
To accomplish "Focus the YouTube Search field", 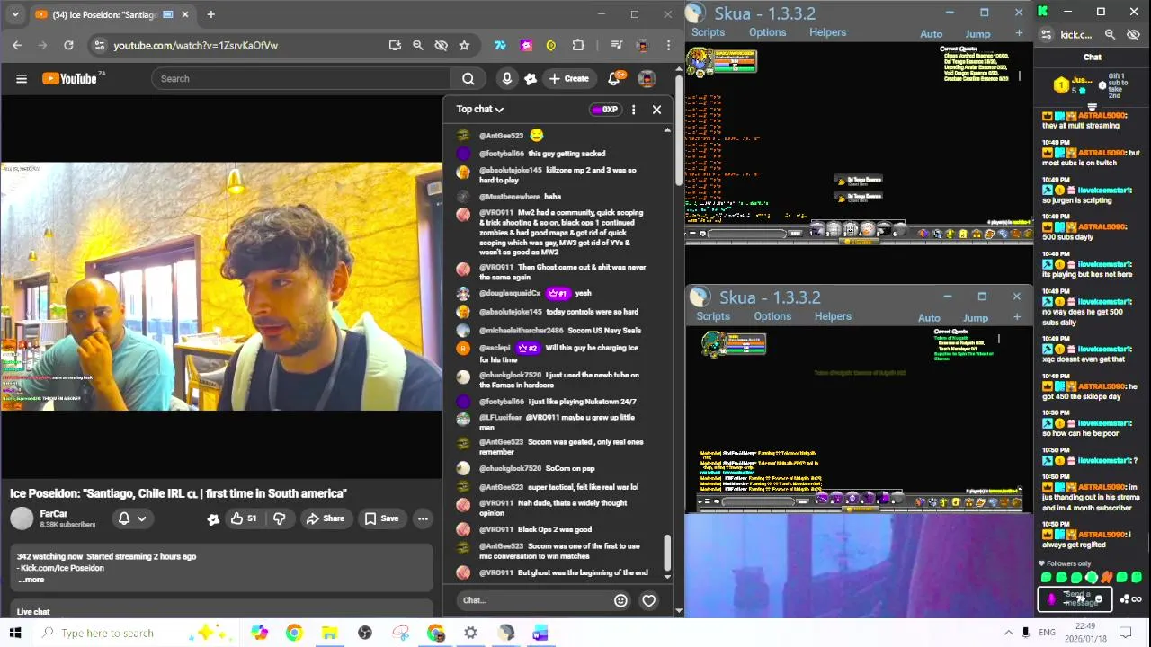I will [302, 79].
